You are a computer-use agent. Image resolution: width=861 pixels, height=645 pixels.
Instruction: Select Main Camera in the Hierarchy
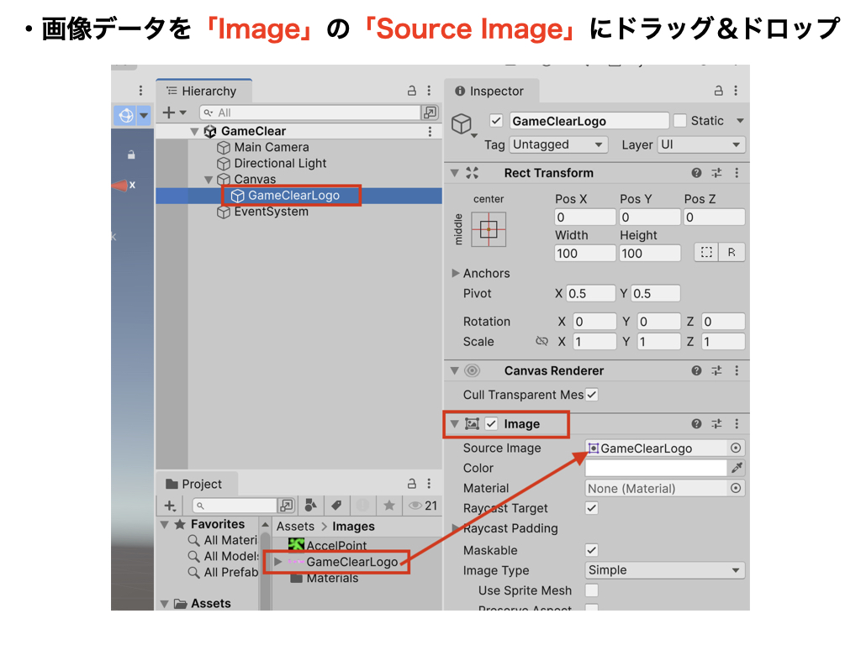pos(271,147)
